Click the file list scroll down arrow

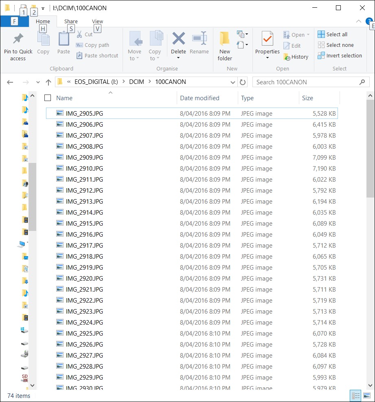coord(370,385)
